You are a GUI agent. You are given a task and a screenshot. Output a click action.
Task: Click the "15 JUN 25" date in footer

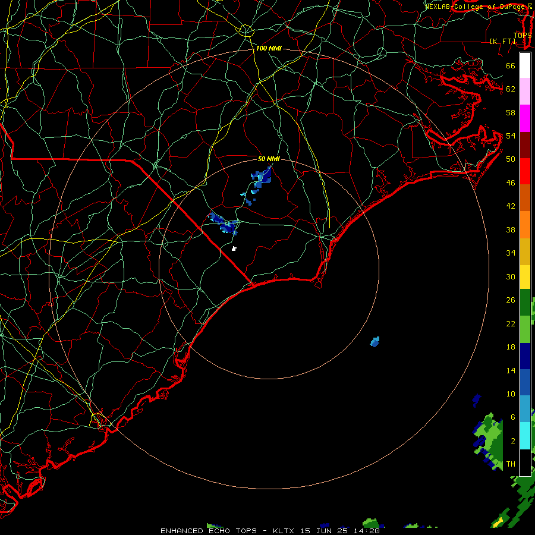324,531
